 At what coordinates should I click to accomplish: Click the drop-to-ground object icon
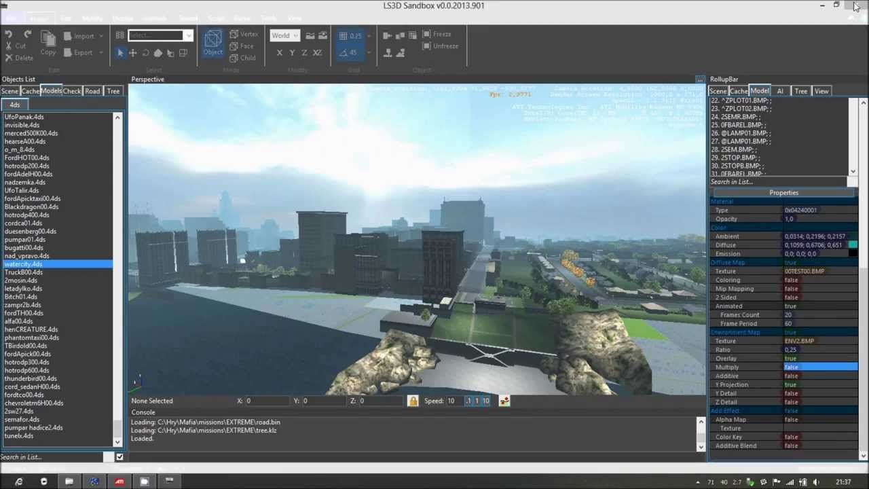(388, 52)
